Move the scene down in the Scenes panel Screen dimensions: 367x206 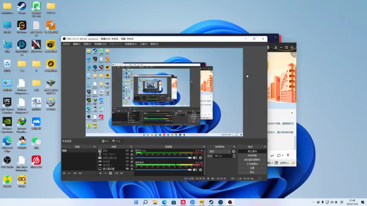point(80,173)
